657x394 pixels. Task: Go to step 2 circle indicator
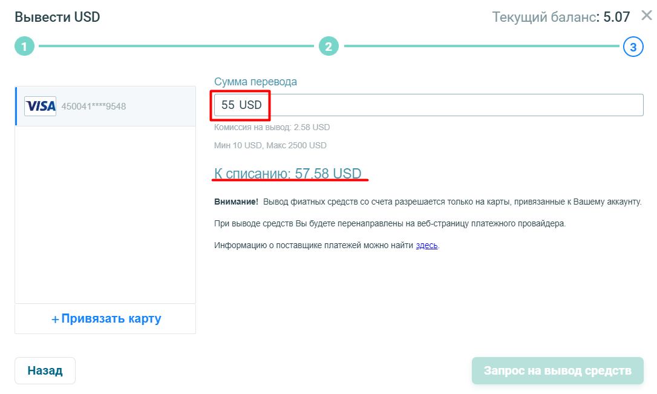328,47
